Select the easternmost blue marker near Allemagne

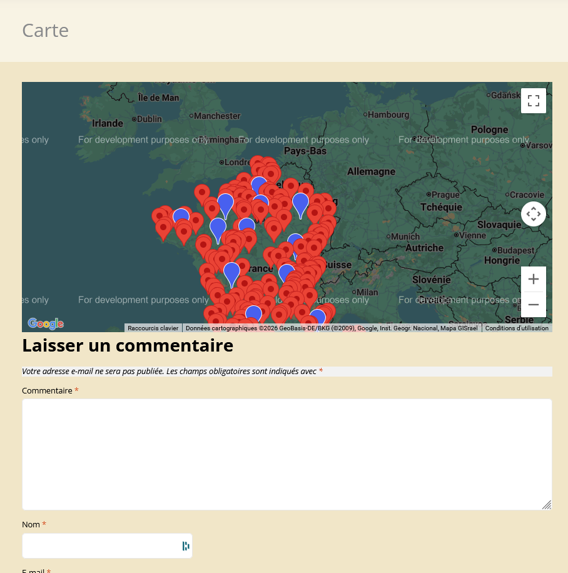point(300,203)
